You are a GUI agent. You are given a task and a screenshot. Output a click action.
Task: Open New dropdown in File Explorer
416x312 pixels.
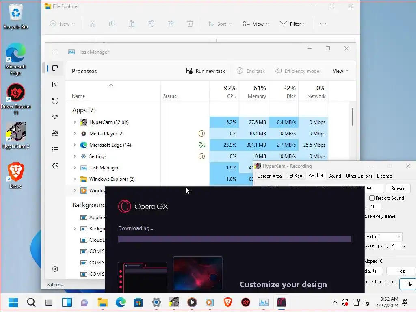coord(62,24)
